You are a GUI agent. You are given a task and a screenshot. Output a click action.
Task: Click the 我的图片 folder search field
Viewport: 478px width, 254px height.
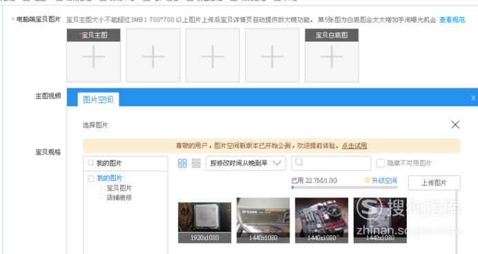click(125, 163)
